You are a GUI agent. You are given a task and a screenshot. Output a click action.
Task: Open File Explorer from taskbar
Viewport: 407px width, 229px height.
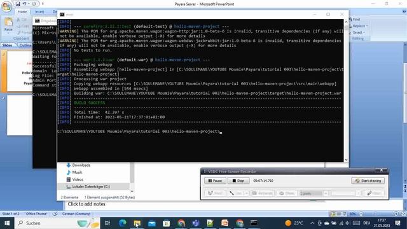pyautogui.click(x=137, y=223)
